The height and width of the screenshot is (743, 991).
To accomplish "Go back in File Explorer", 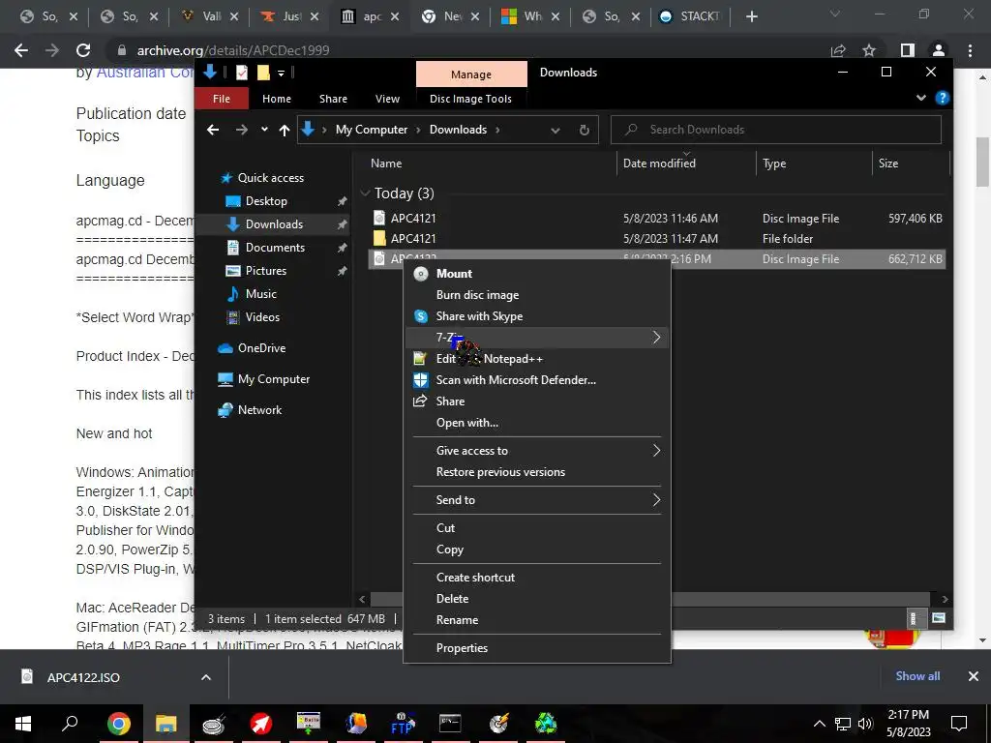I will click(x=213, y=130).
